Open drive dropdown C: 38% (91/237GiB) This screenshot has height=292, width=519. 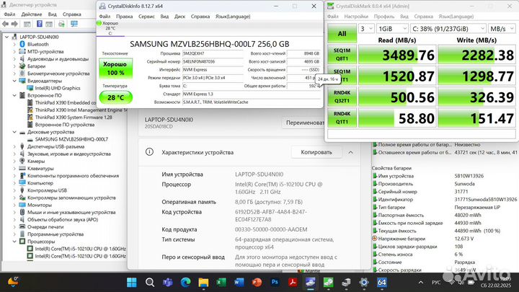(448, 28)
